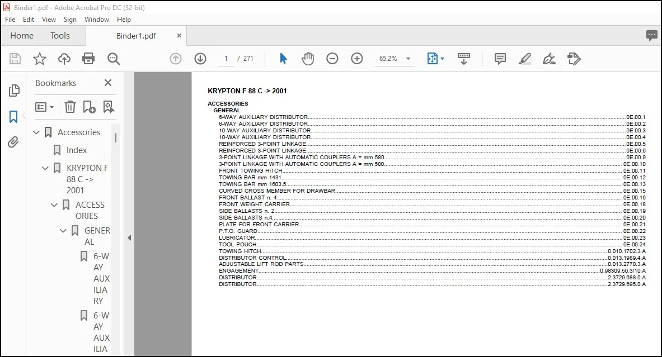Add a new bookmark
The width and height of the screenshot is (662, 357).
tap(89, 107)
